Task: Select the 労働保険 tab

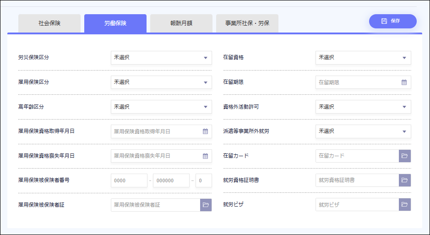Action: [115, 23]
